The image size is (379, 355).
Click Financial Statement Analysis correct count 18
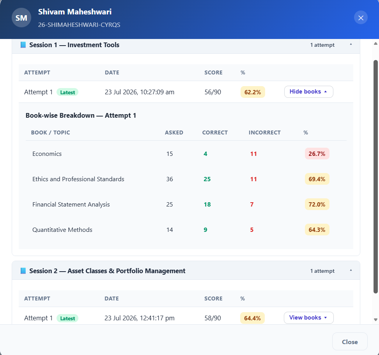[x=207, y=205]
